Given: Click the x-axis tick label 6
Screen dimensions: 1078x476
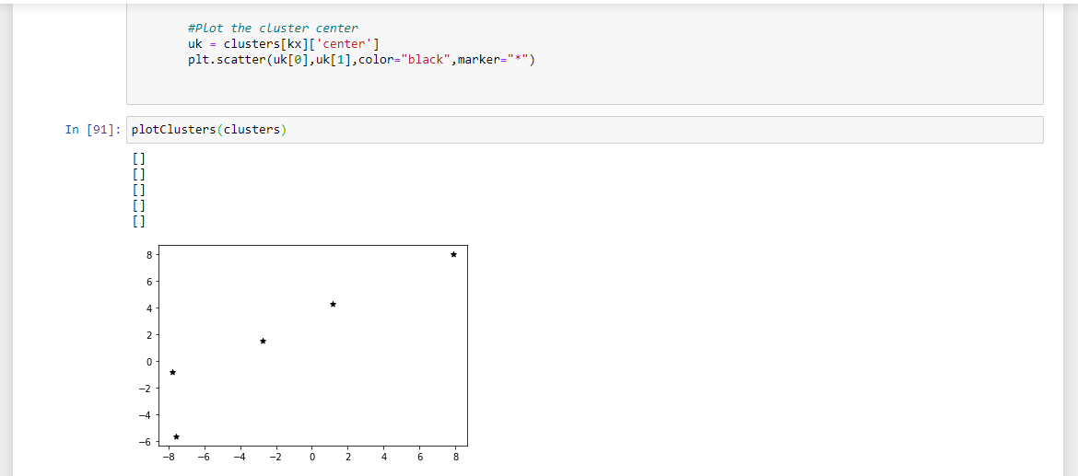Looking at the screenshot, I should [x=419, y=457].
